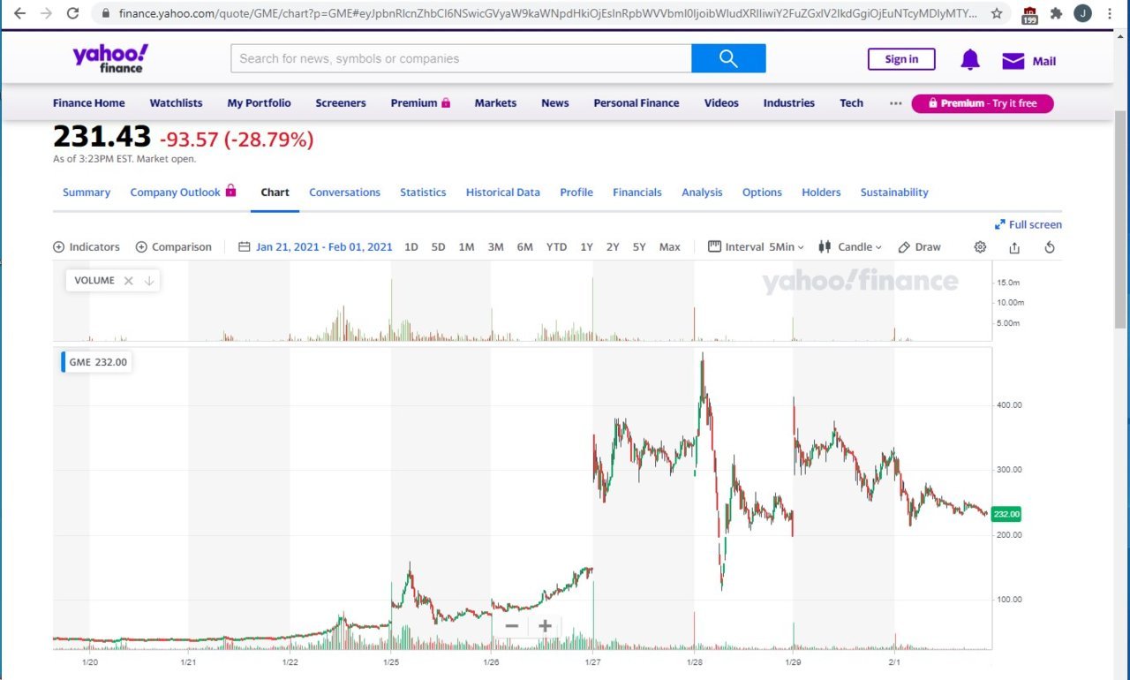
Task: Select the 1M range
Action: click(466, 247)
